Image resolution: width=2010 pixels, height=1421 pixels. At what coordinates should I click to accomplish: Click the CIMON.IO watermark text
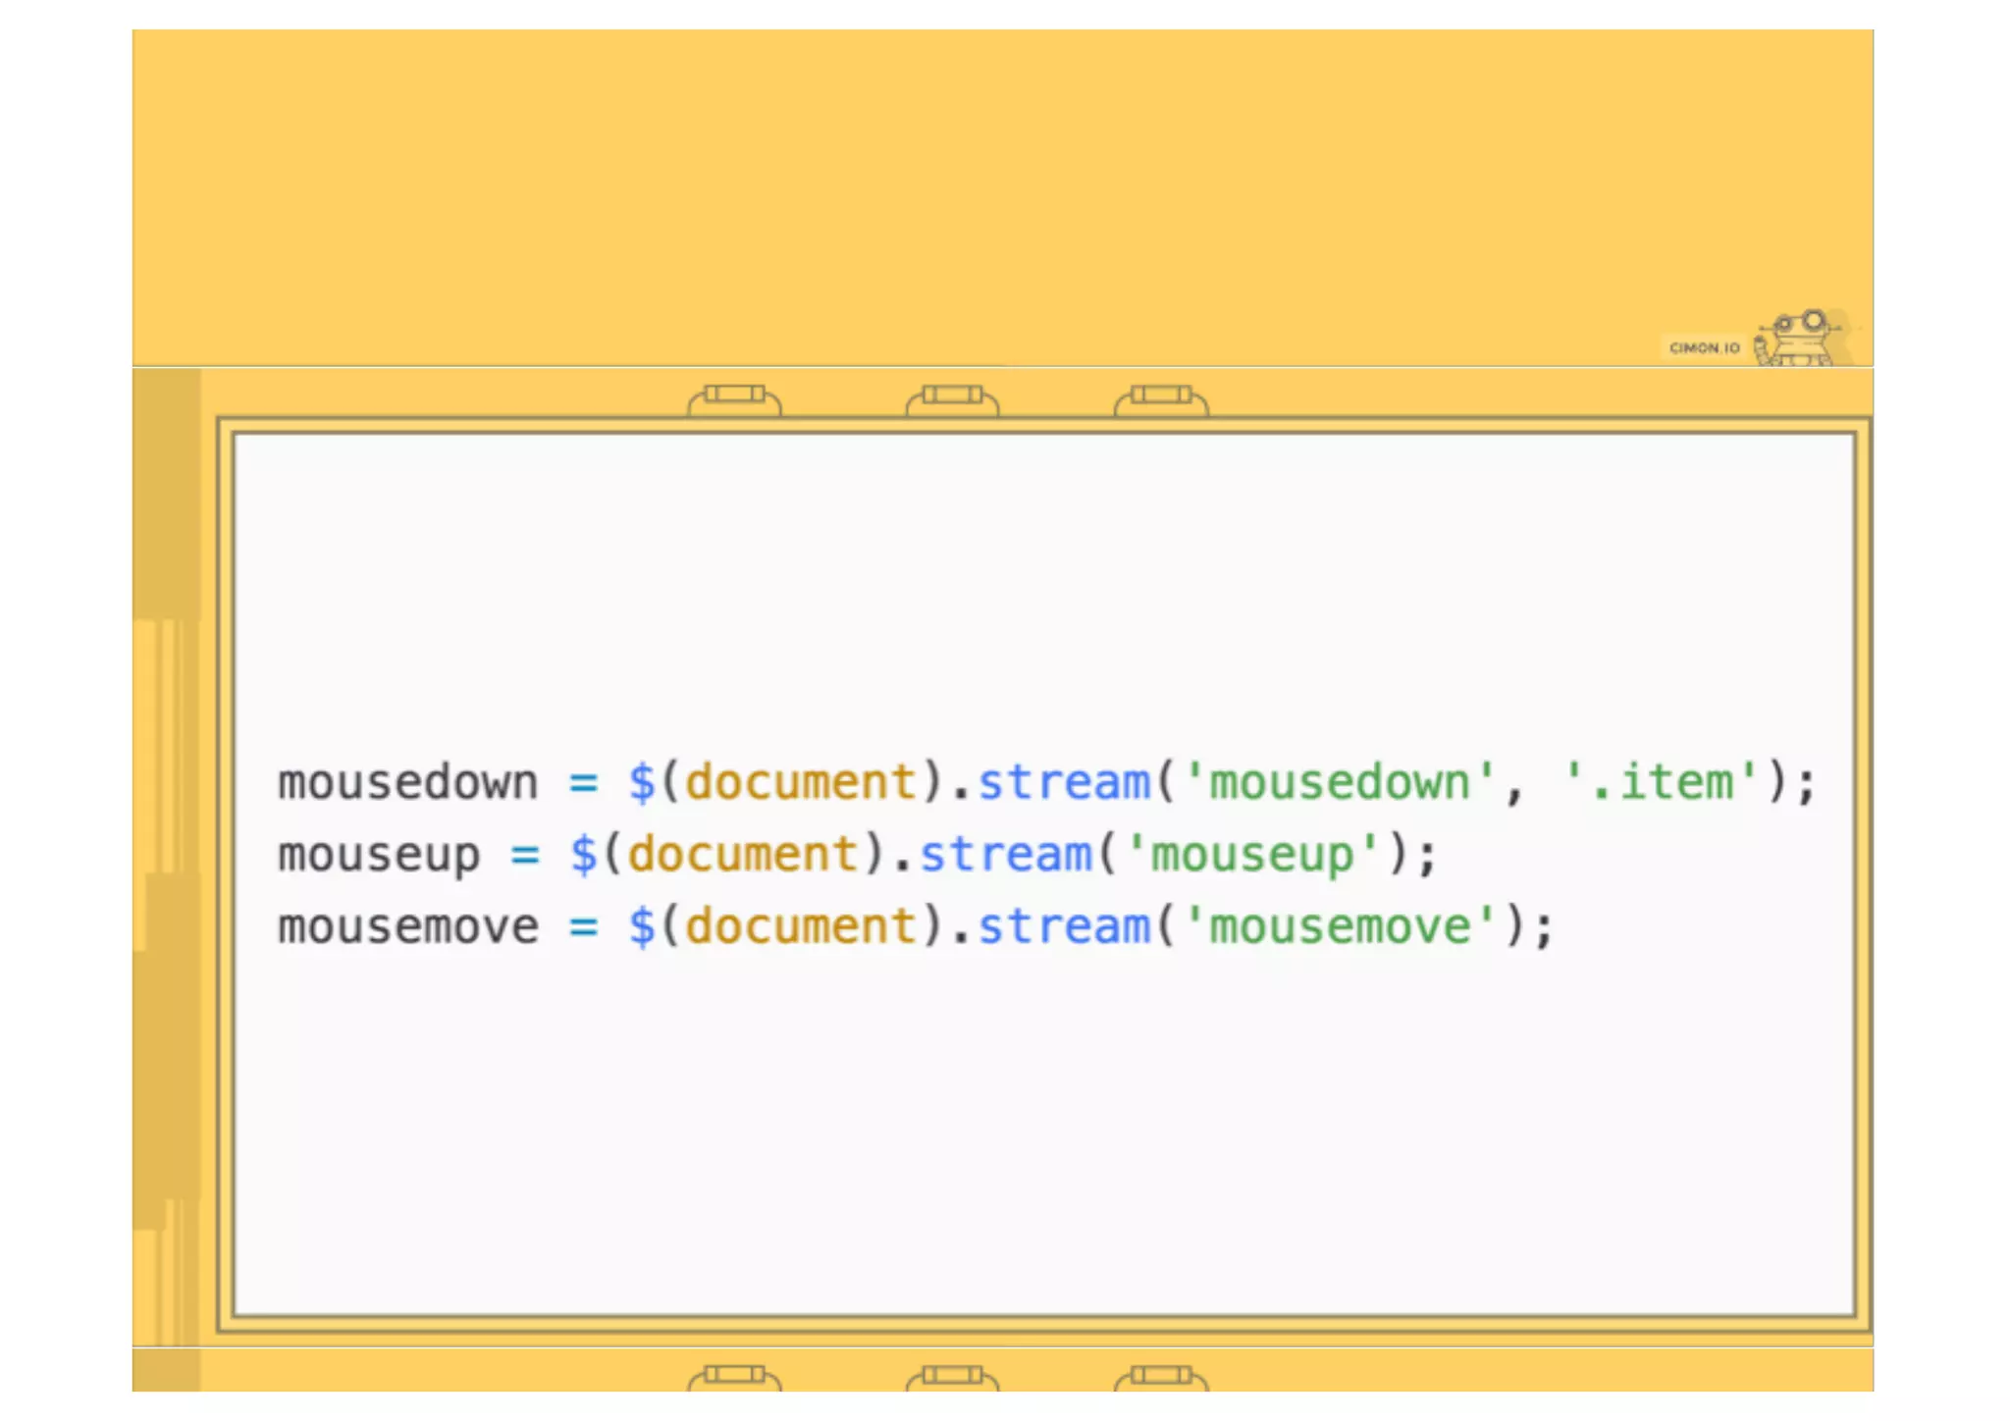(1704, 347)
